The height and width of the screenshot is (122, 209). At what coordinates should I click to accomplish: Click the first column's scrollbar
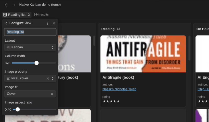point(94,41)
